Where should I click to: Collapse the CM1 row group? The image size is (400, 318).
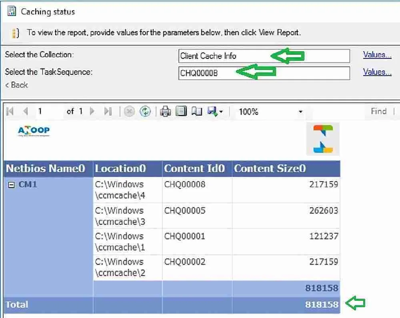click(x=11, y=185)
